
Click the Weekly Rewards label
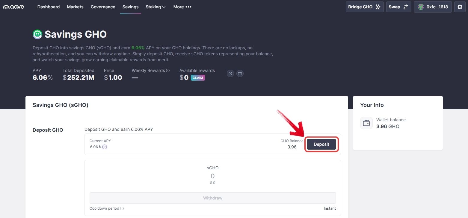(x=148, y=71)
